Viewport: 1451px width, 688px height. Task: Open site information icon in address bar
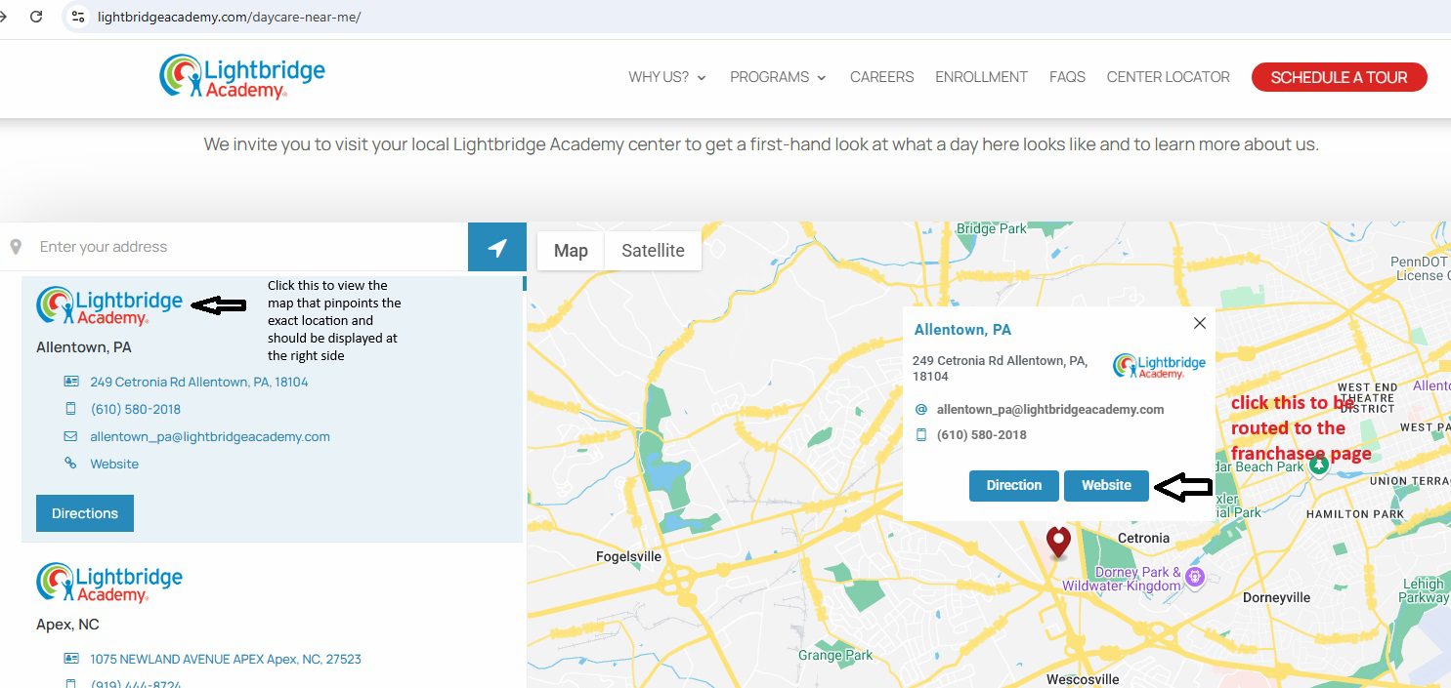click(79, 17)
